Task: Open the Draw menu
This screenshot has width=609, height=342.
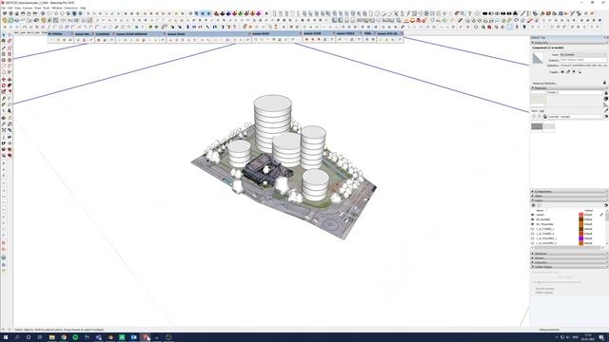Action: (38, 8)
